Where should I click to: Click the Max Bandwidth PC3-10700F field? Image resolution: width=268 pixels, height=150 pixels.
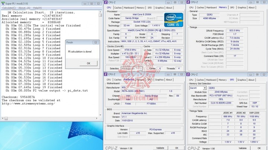(x=221, y=96)
